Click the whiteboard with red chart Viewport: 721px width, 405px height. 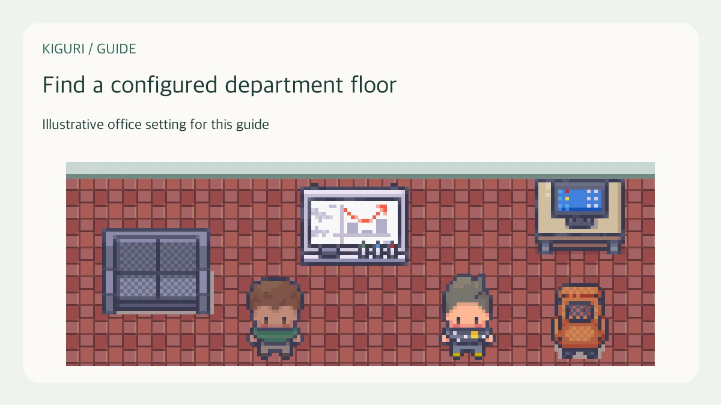[354, 224]
